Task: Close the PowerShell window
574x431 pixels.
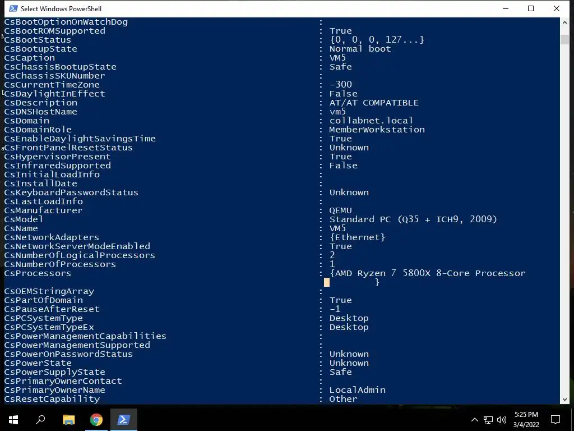Action: 557,8
